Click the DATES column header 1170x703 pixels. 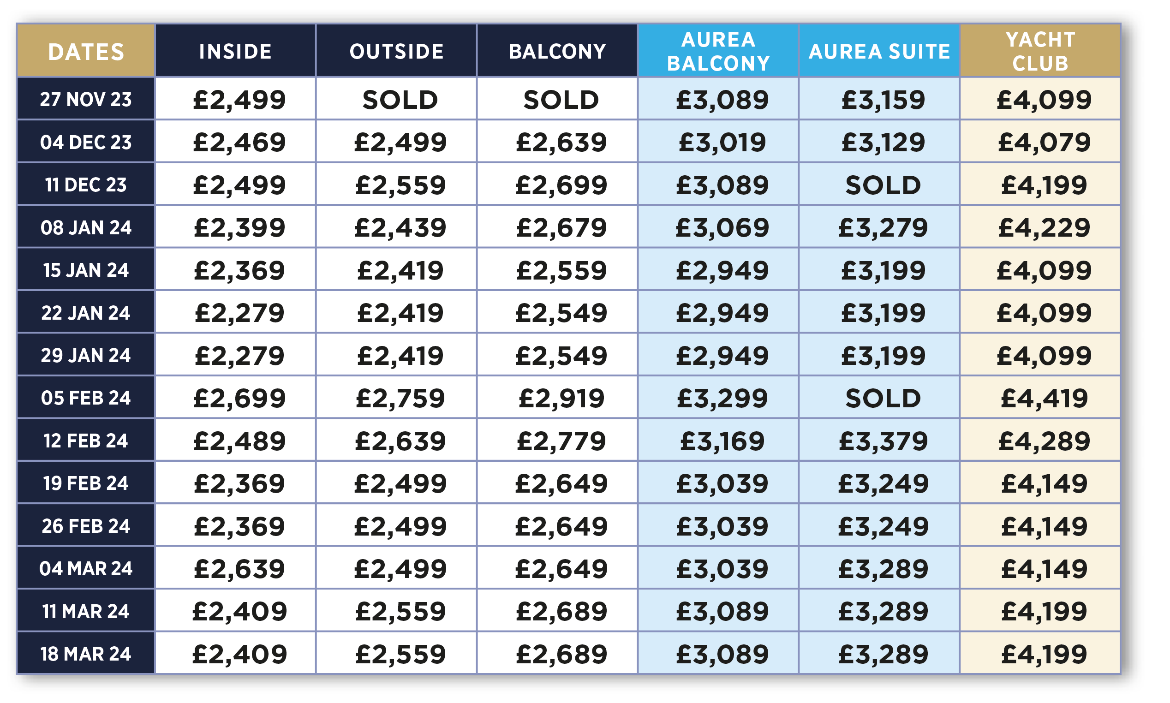pyautogui.click(x=86, y=51)
